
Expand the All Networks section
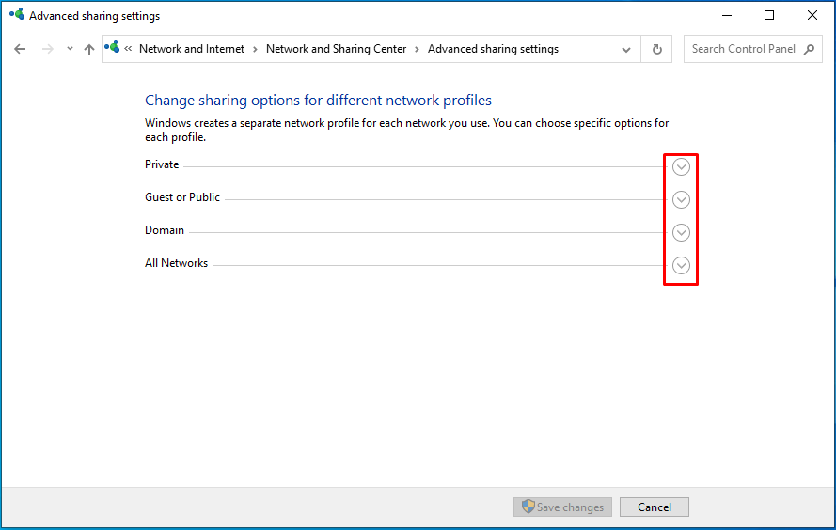pyautogui.click(x=681, y=265)
